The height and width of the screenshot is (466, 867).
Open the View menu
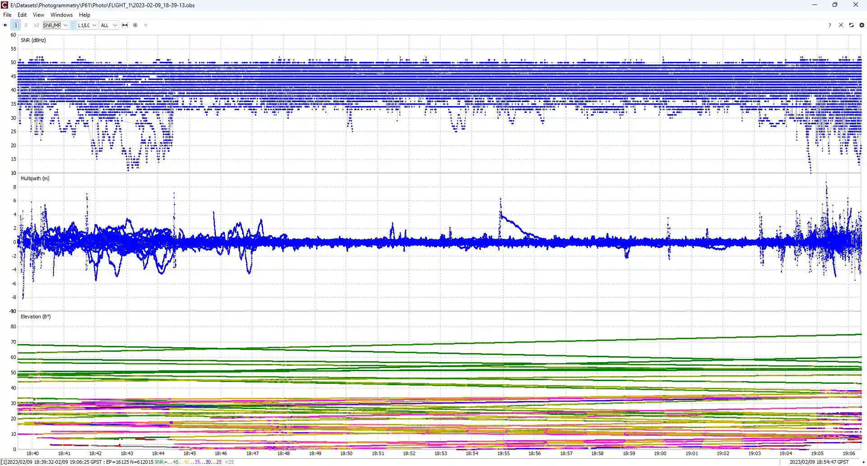(x=38, y=15)
